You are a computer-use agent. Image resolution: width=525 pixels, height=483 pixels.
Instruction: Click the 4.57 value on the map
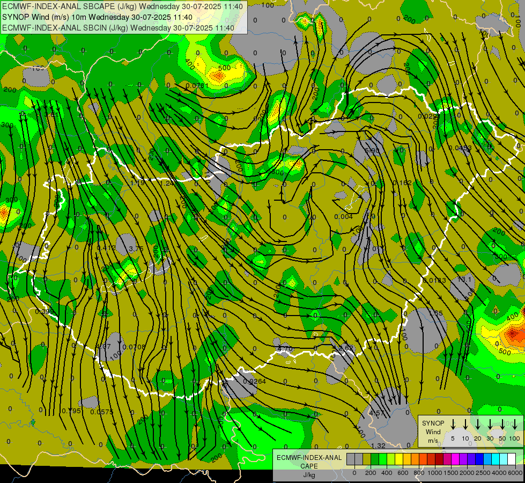pos(377,413)
